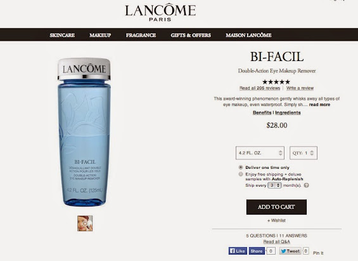The width and height of the screenshot is (358, 261).
Task: Select the Deliver one time only option
Action: (x=240, y=168)
